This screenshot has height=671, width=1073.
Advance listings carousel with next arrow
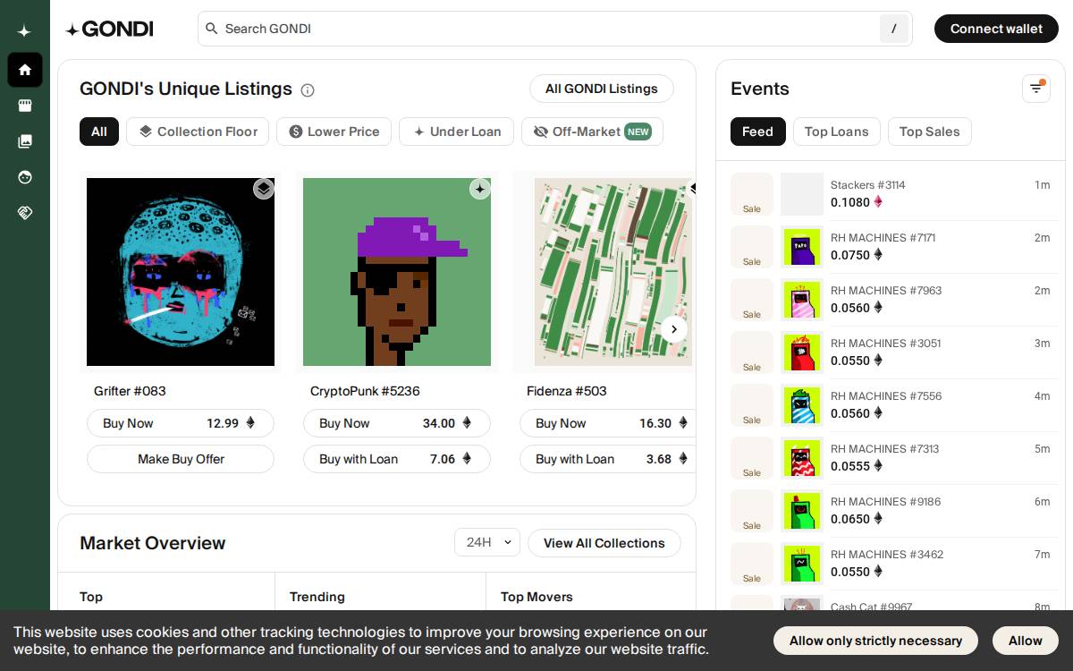[x=674, y=329]
